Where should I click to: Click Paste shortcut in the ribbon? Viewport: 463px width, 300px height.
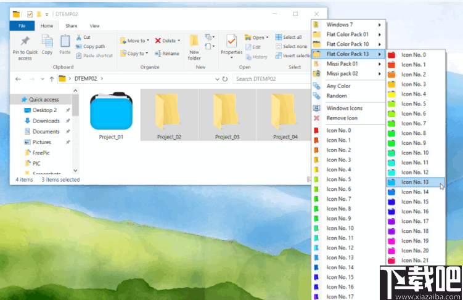pos(94,55)
